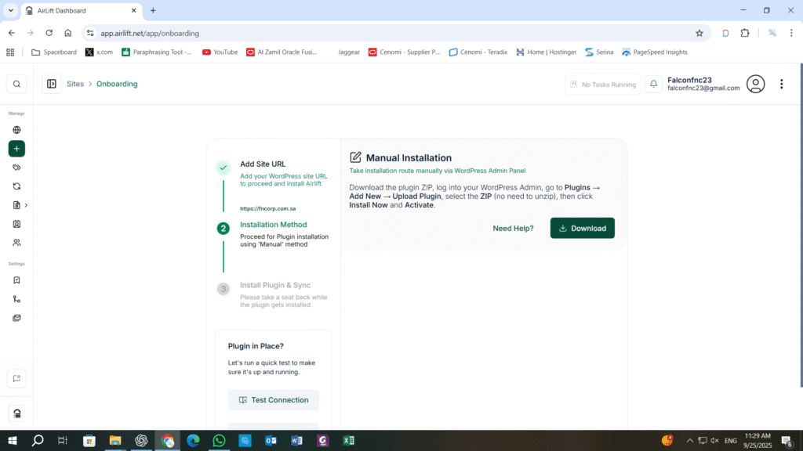The image size is (803, 451).
Task: Open the reports document icon in sidebar
Action: coord(16,205)
